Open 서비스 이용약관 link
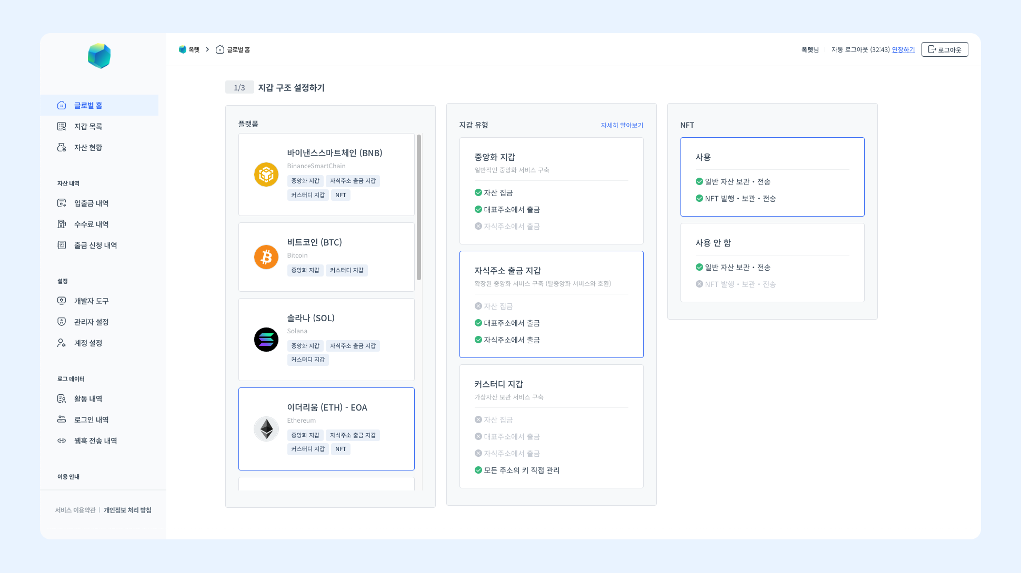 tap(75, 510)
